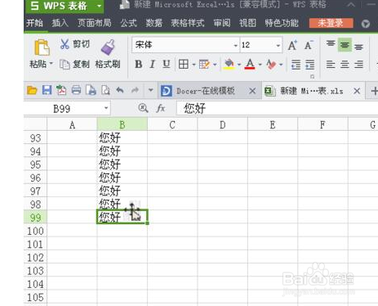Close the 新建 Mi···表.xls tab
The height and width of the screenshot is (306, 378).
pos(357,91)
